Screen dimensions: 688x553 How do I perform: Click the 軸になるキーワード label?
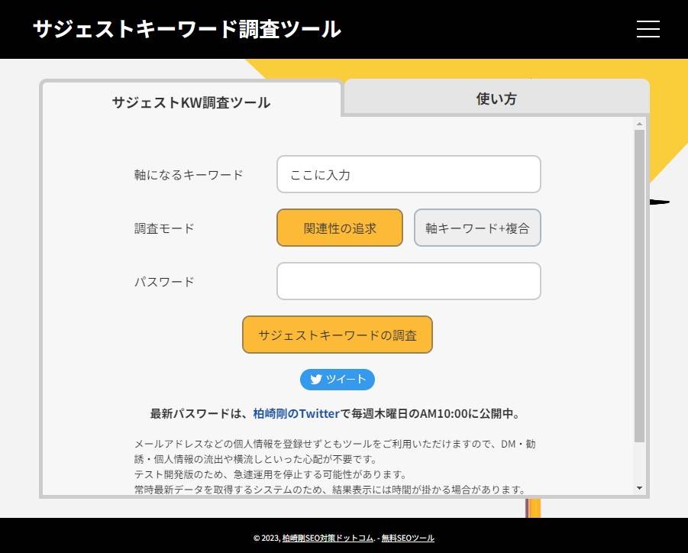(x=189, y=175)
